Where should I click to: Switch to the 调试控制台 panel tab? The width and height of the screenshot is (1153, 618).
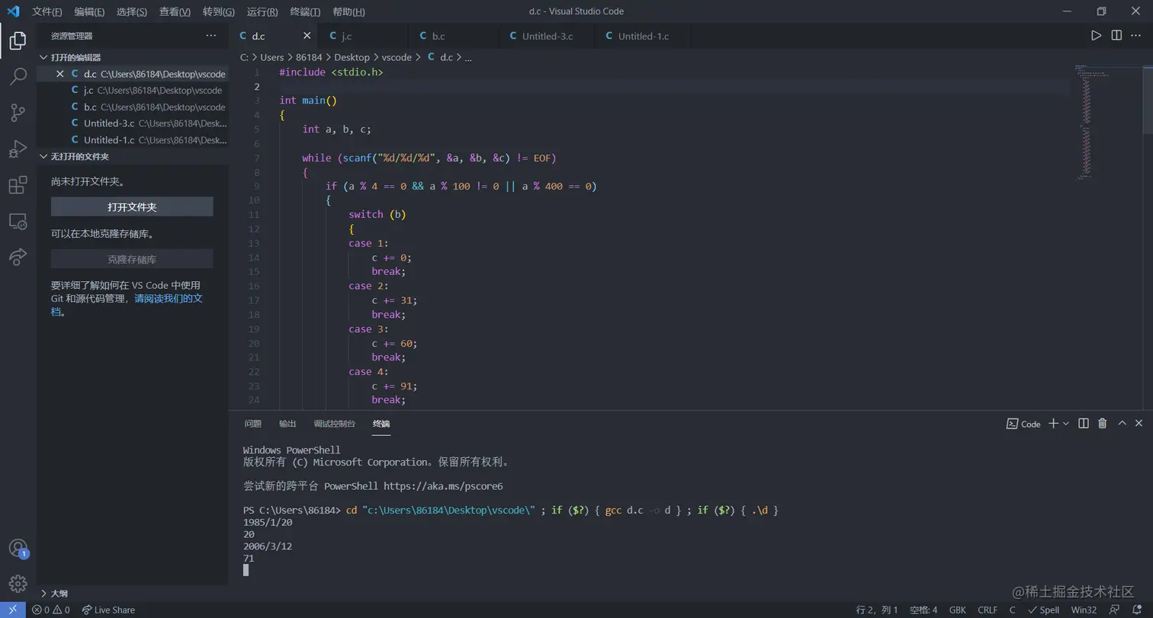point(335,424)
